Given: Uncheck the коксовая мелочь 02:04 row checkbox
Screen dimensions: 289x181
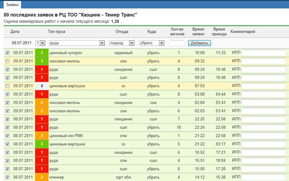Looking at the screenshot, I should click(x=7, y=102).
